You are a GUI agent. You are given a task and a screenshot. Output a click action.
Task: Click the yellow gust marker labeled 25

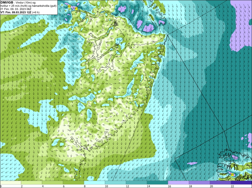point(232,174)
